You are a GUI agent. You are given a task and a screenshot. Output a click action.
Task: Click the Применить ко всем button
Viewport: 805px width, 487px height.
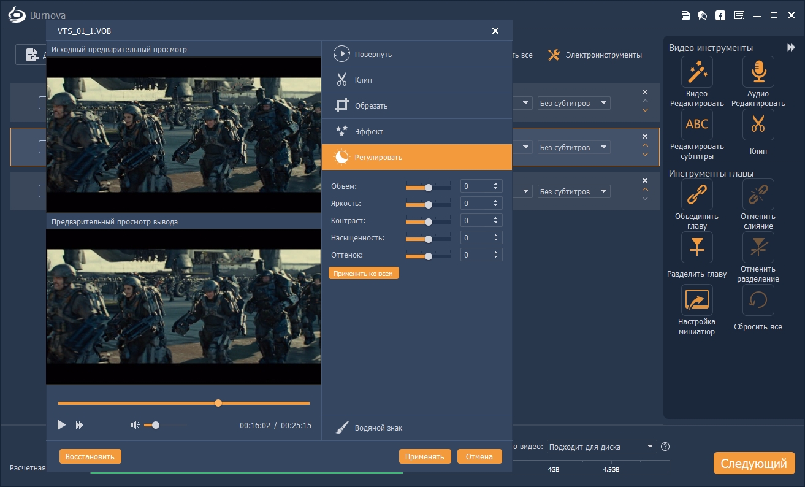(x=364, y=274)
